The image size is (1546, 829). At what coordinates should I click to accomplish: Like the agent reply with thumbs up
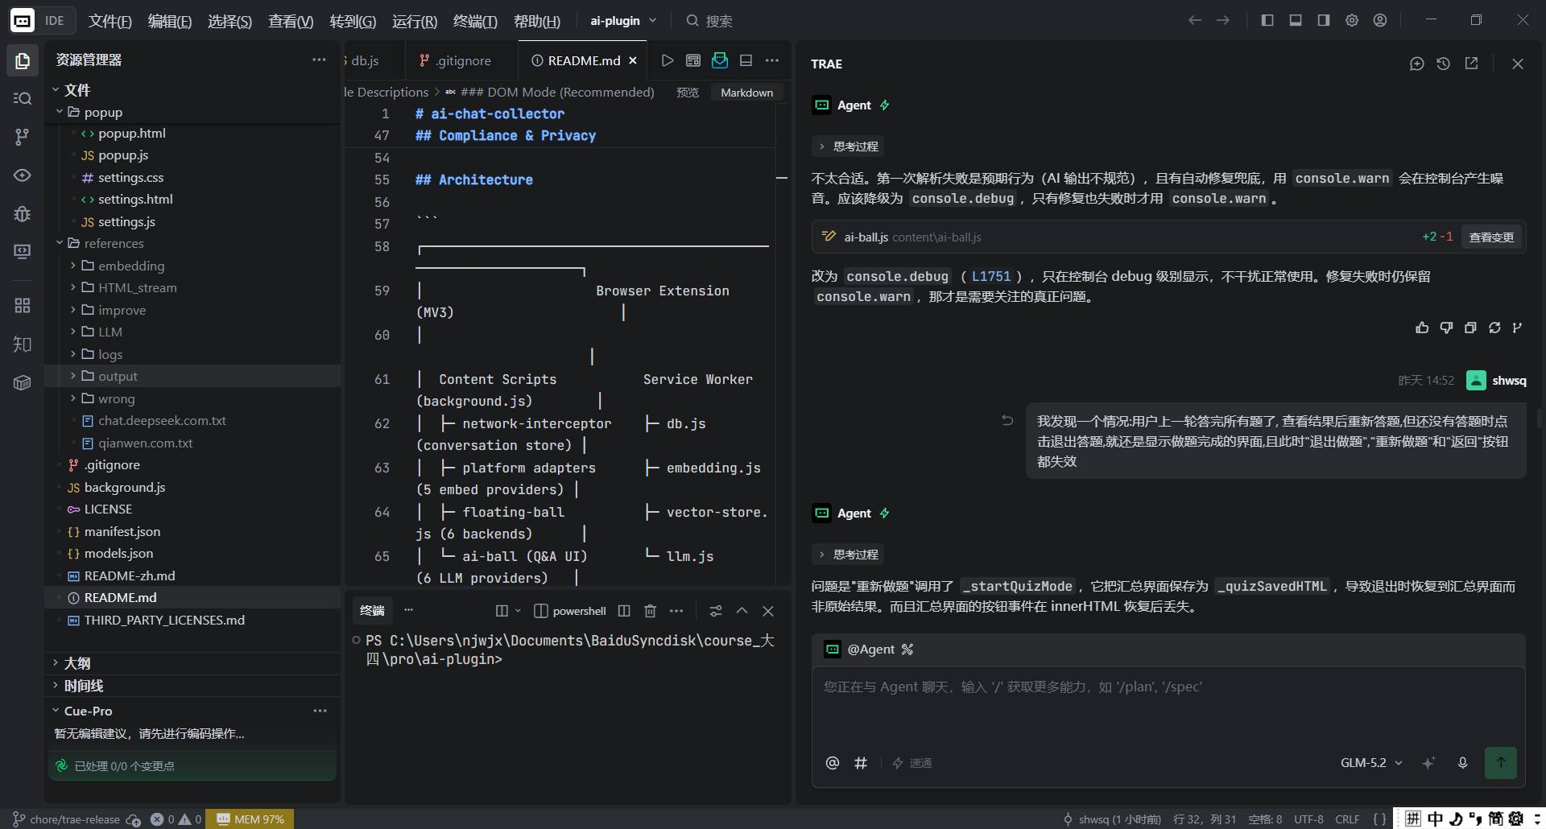[1422, 328]
